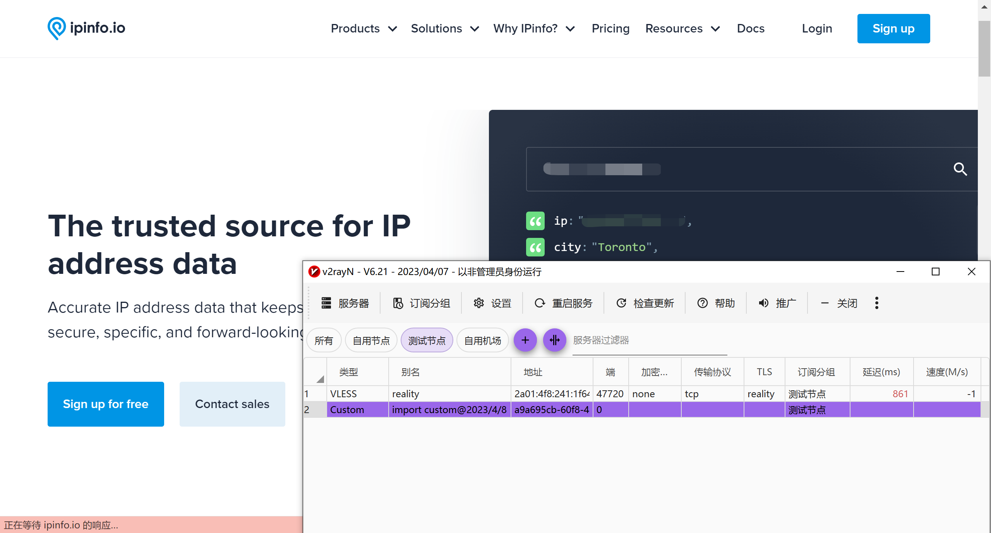Click the 检查更新 check update icon

(x=621, y=303)
